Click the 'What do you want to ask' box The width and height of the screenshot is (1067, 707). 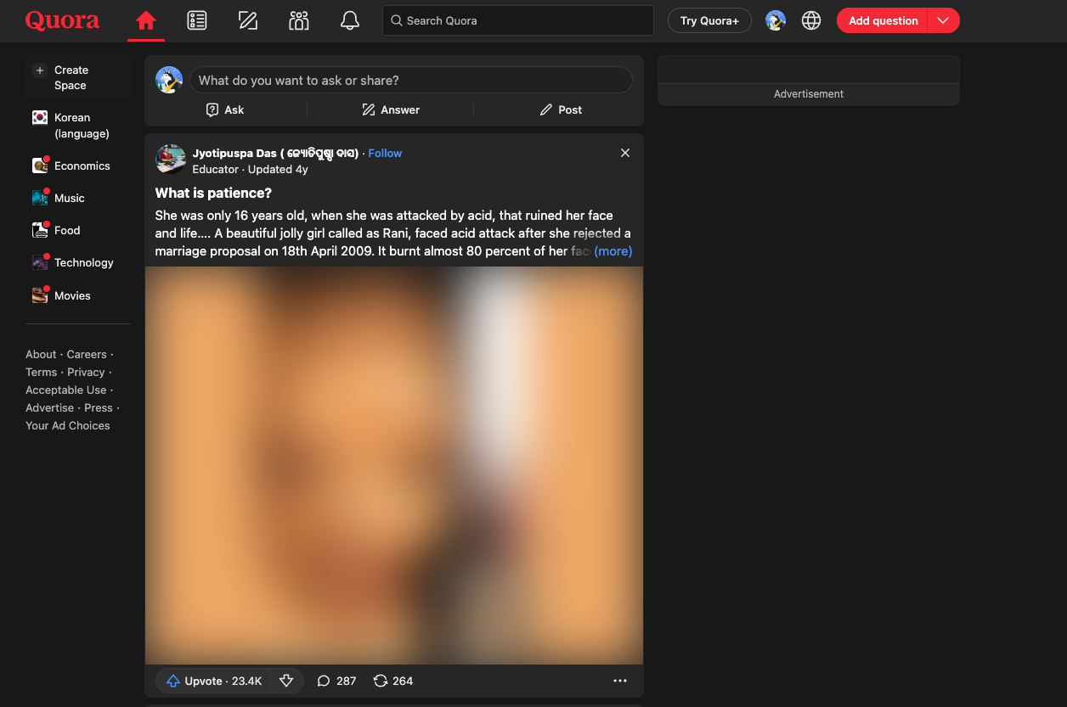(x=411, y=81)
